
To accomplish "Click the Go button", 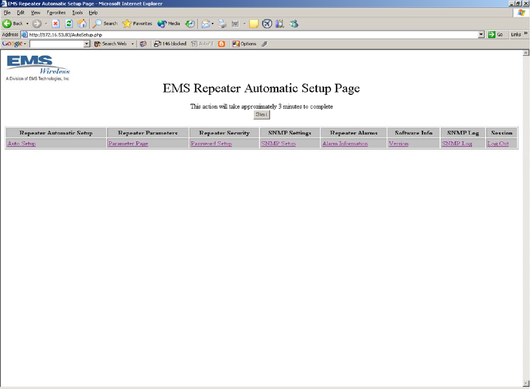I will coord(496,34).
